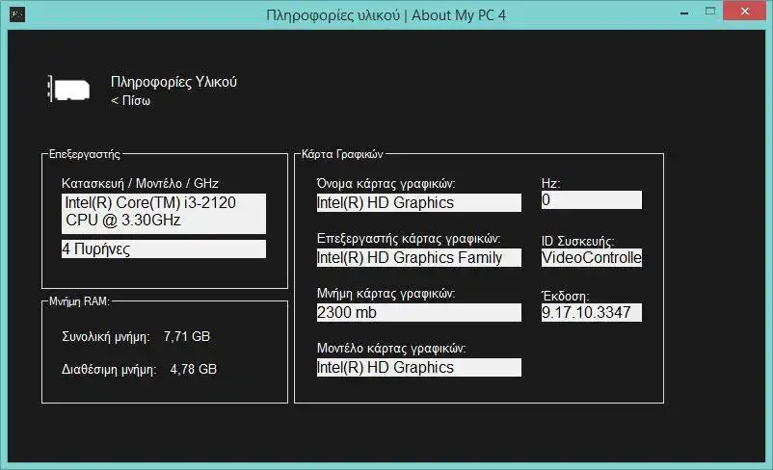Click the 'Έκδοση:' label
Viewport: 773px width, 470px height.
coord(566,296)
